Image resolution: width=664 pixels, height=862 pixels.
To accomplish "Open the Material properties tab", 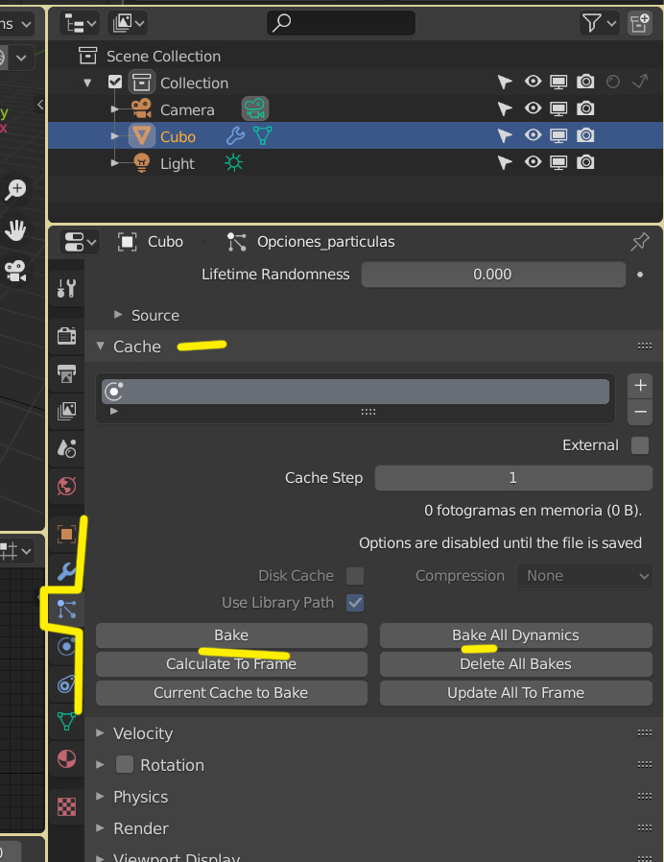I will tap(66, 759).
